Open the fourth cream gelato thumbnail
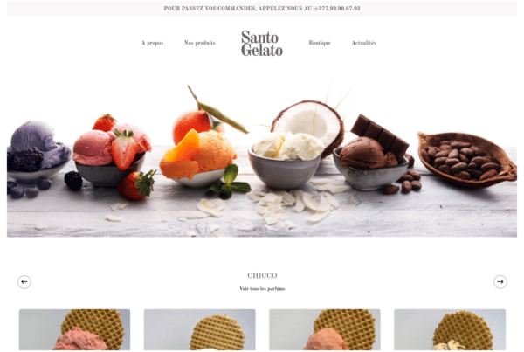This screenshot has height=352, width=524. (450, 329)
